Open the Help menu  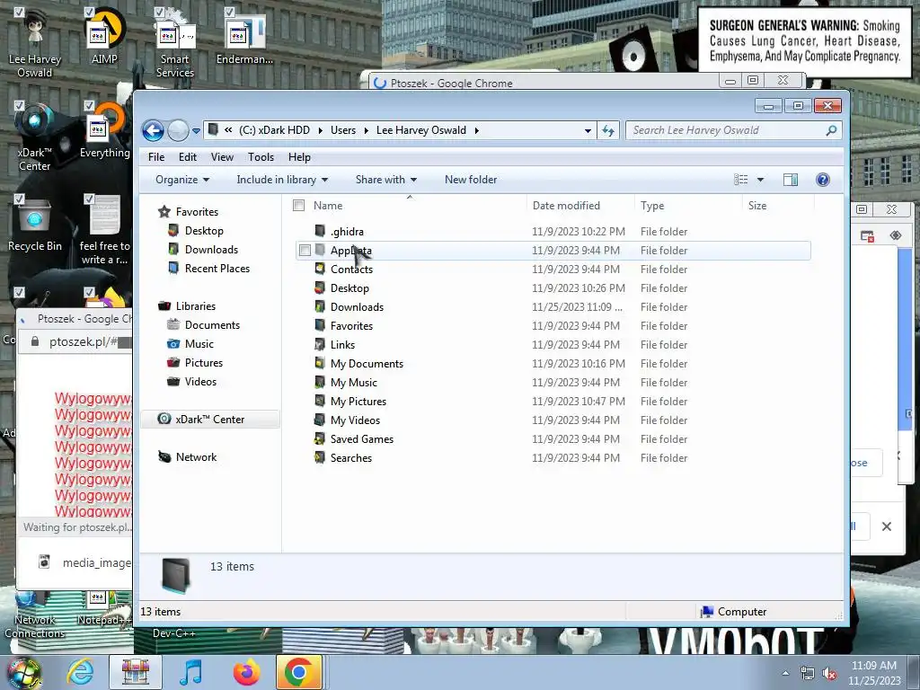[x=299, y=157]
